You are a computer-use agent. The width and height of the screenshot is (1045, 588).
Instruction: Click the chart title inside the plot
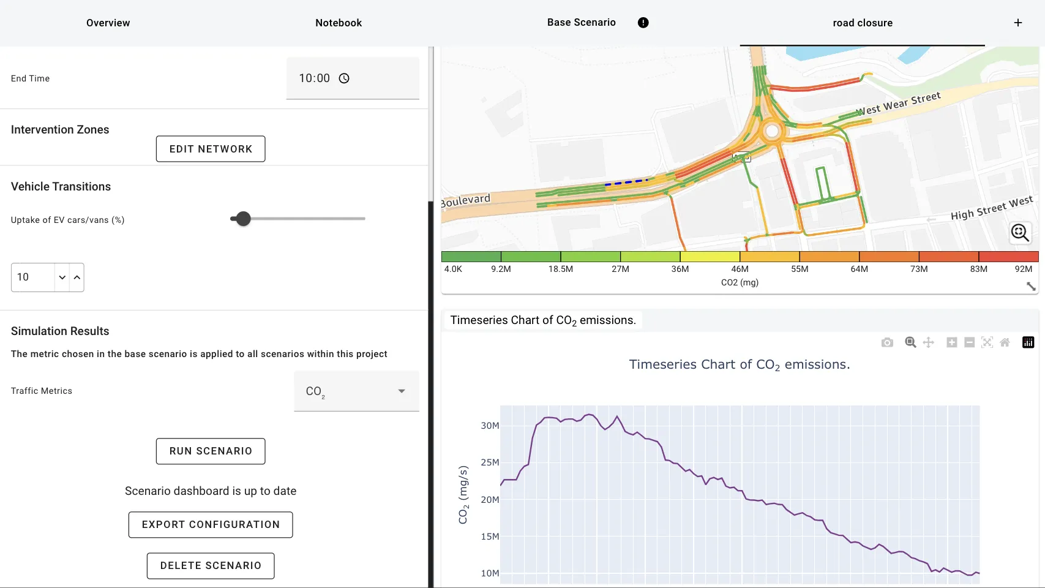pyautogui.click(x=740, y=364)
